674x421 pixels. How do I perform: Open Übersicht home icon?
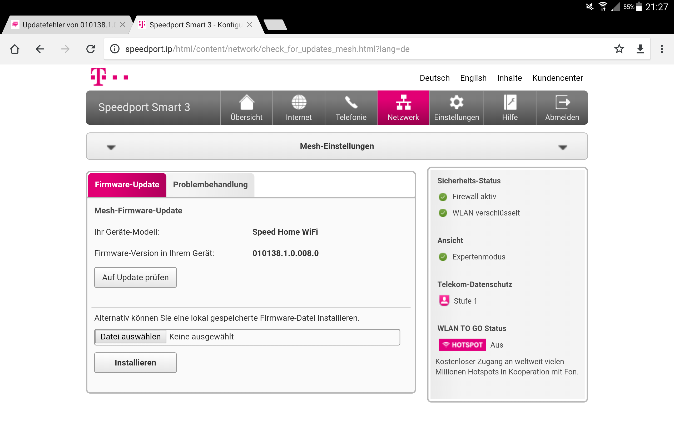click(246, 108)
